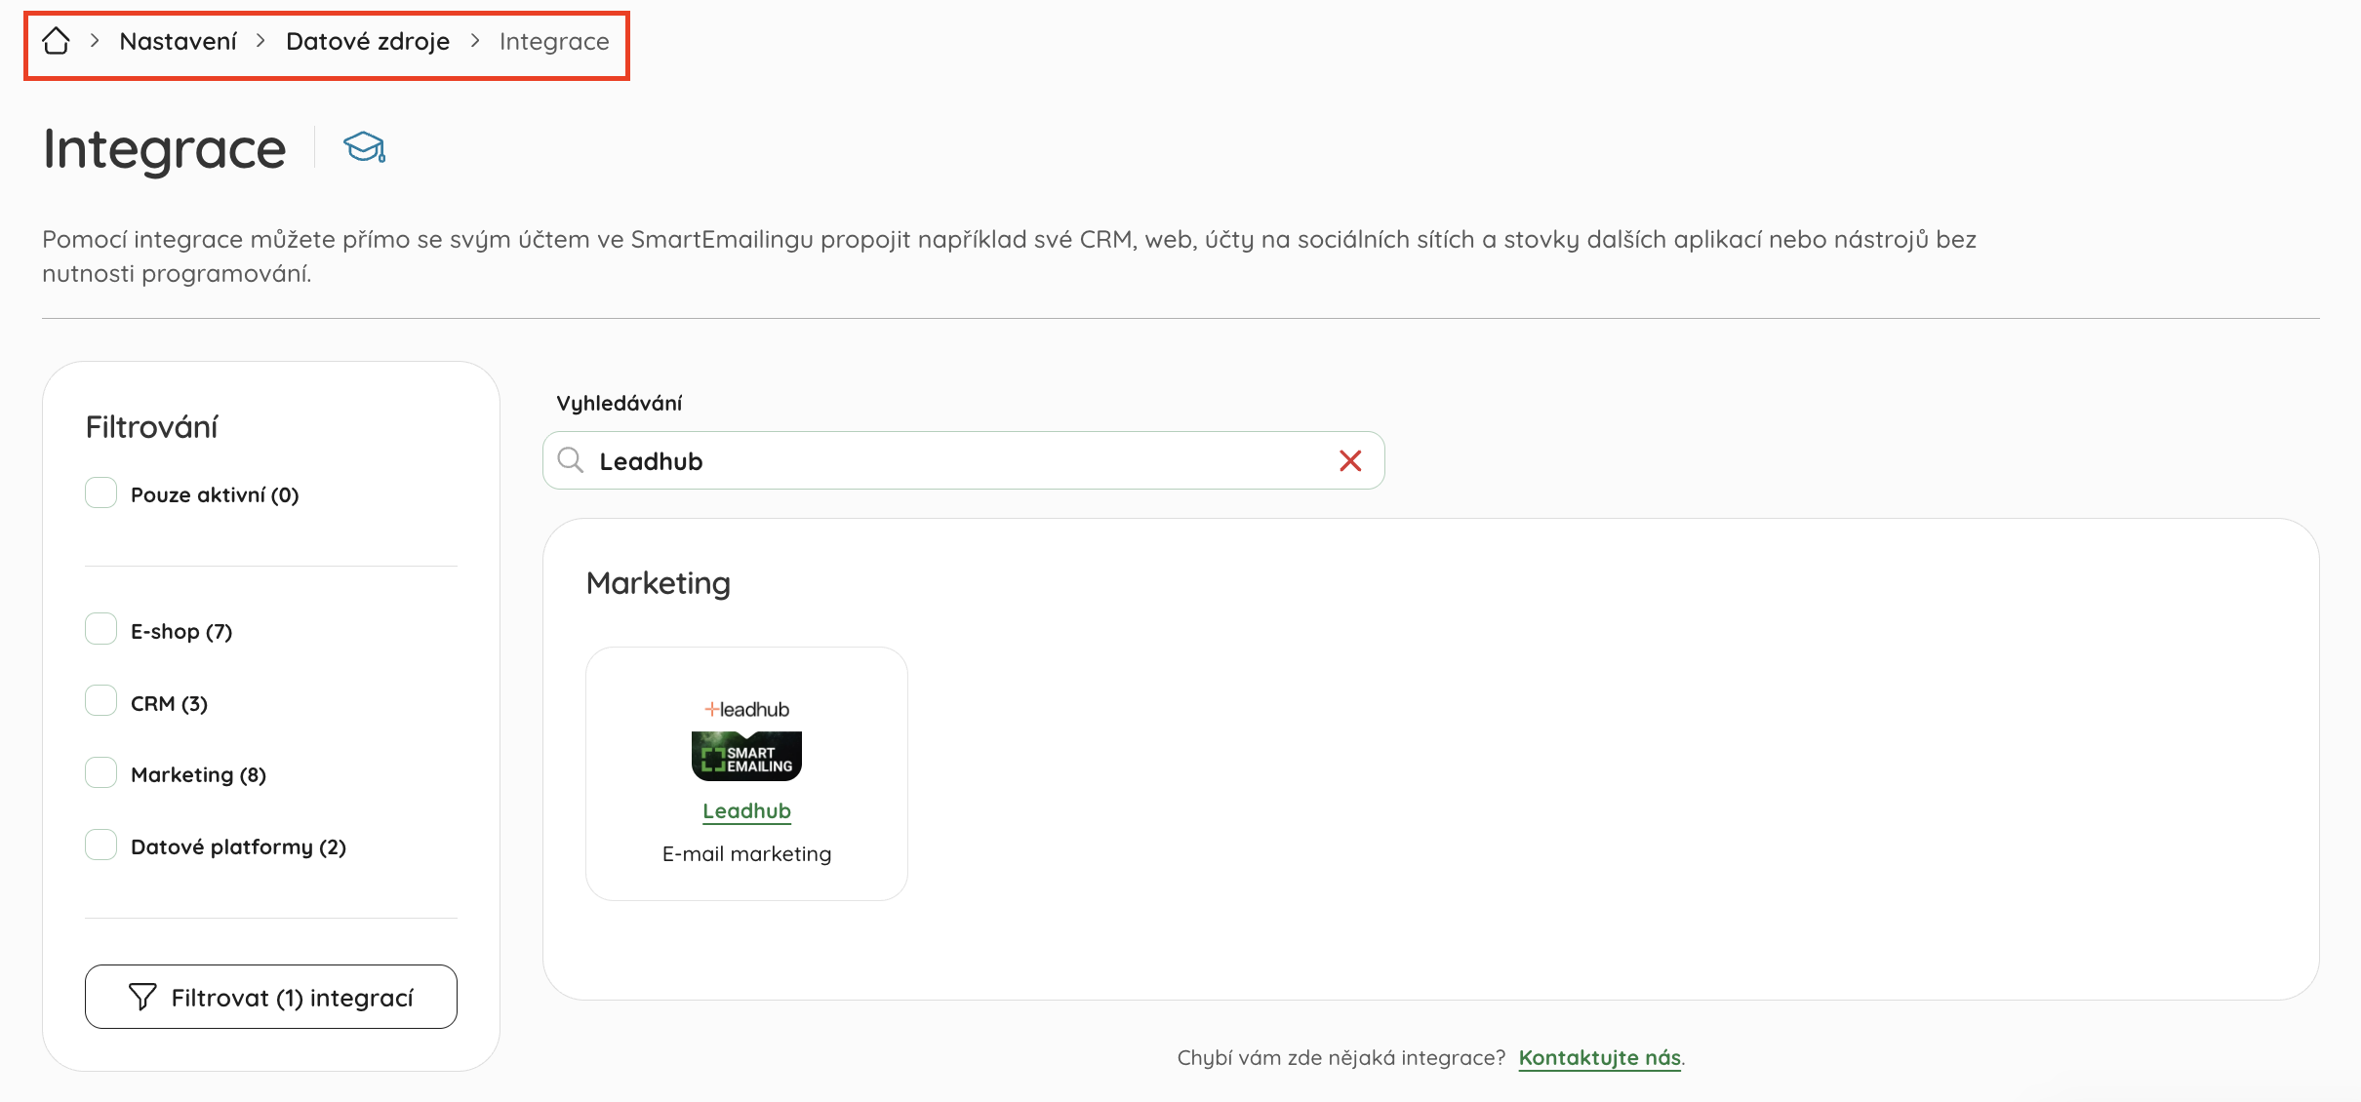Click the leadhub logo image
The width and height of the screenshot is (2361, 1102).
click(x=747, y=709)
